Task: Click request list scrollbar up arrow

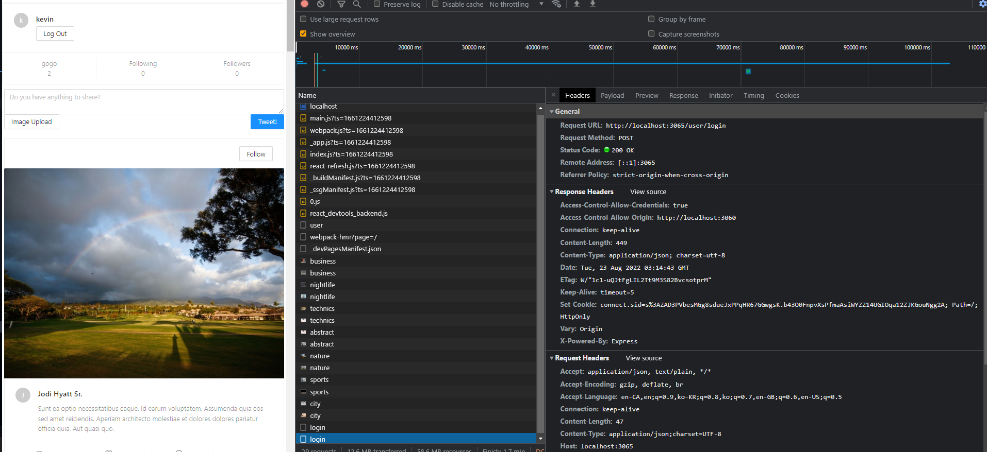Action: click(x=540, y=108)
